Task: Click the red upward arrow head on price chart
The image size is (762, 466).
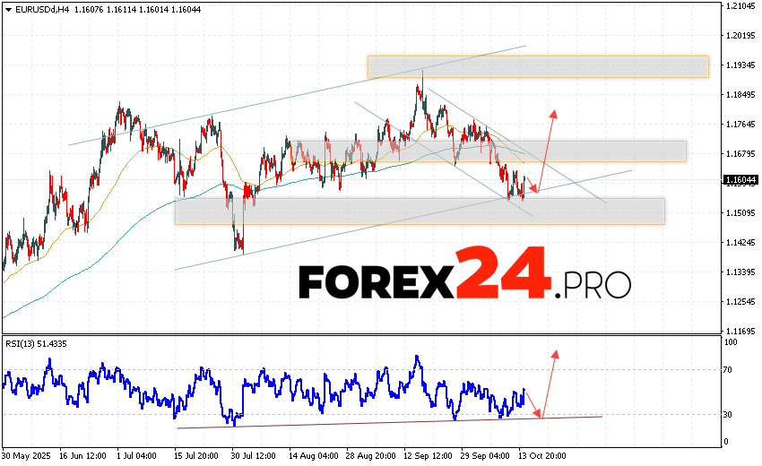Action: 554,114
